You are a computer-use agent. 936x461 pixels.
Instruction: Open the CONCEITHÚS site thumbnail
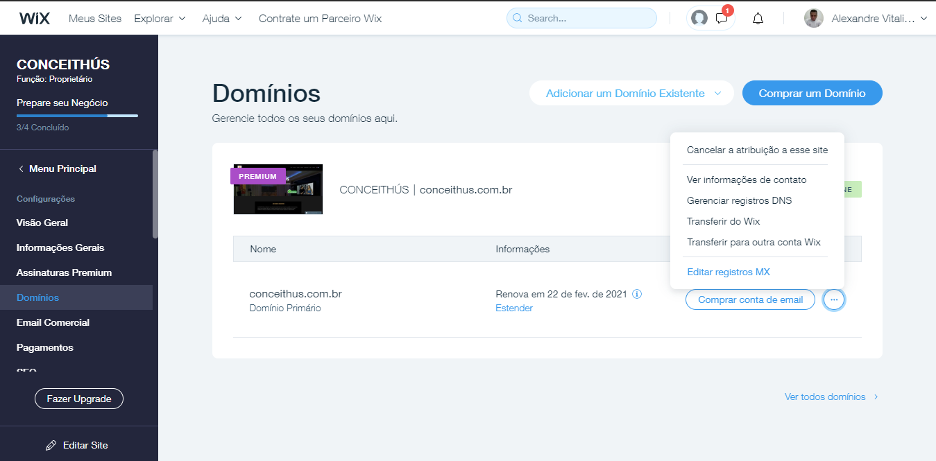(x=278, y=189)
